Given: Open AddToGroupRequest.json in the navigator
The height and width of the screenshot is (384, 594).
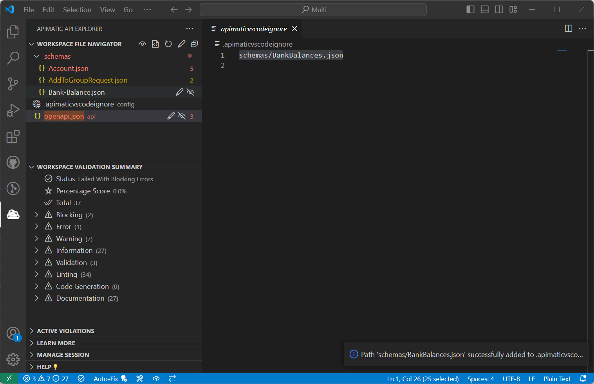Looking at the screenshot, I should click(x=88, y=80).
